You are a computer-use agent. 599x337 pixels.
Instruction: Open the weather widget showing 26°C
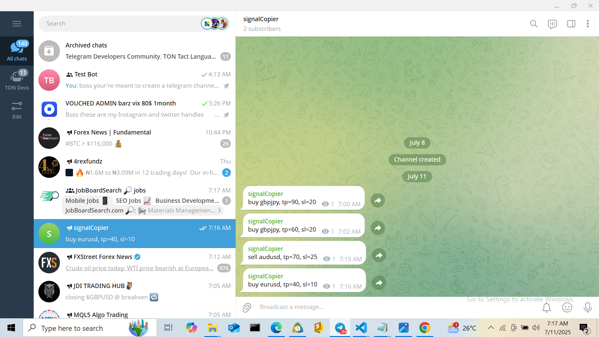point(462,328)
